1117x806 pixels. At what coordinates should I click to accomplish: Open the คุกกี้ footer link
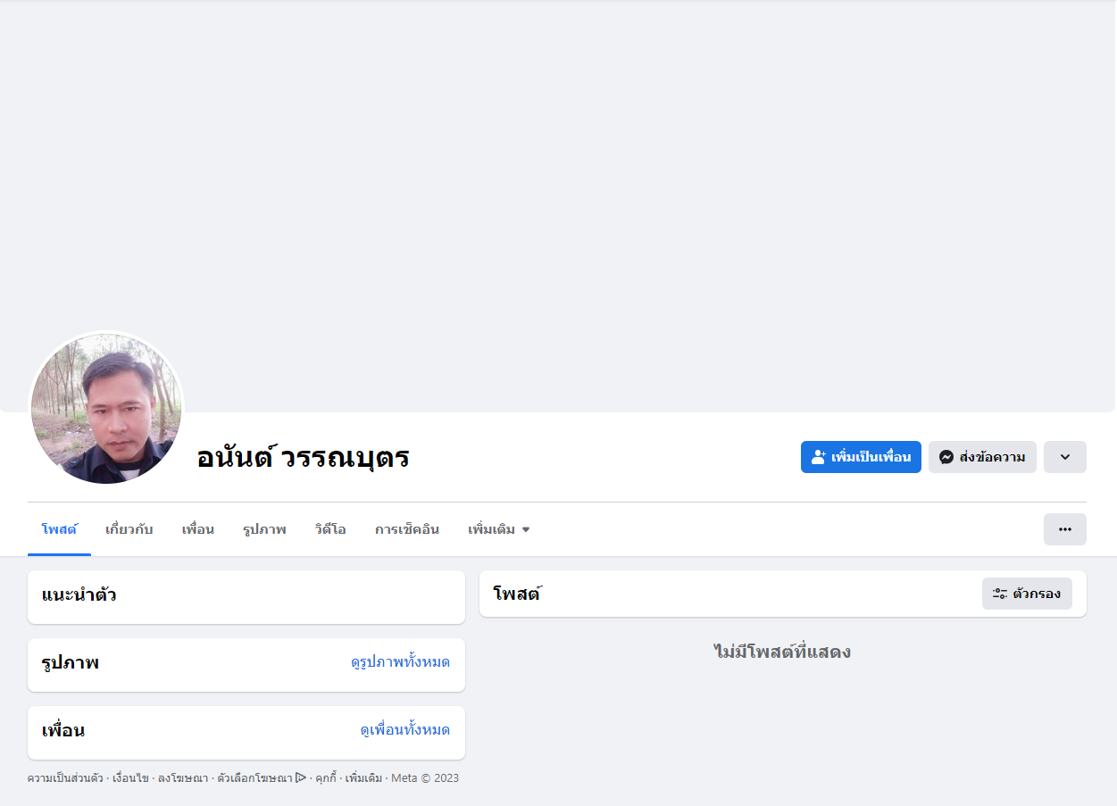[x=326, y=778]
